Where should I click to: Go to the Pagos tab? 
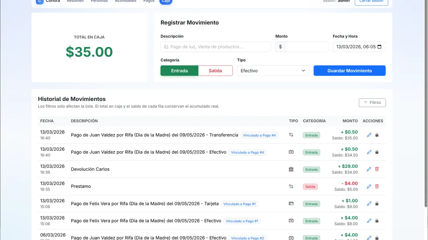[149, 1]
